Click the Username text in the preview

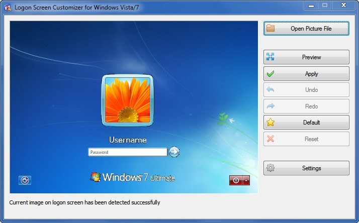click(x=128, y=140)
